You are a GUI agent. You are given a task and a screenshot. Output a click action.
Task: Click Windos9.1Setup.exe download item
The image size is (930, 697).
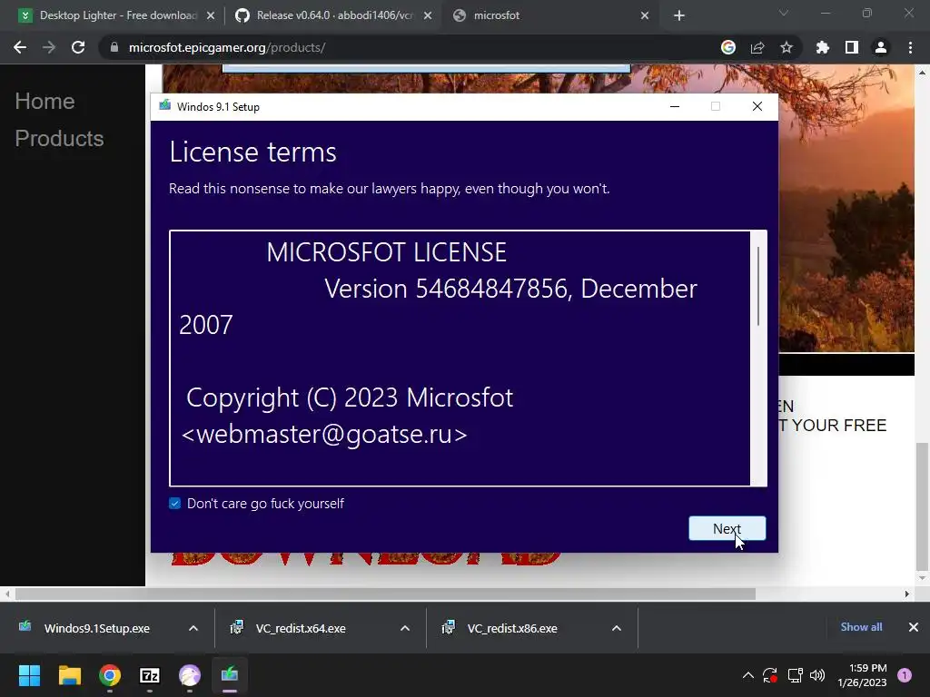tap(96, 628)
